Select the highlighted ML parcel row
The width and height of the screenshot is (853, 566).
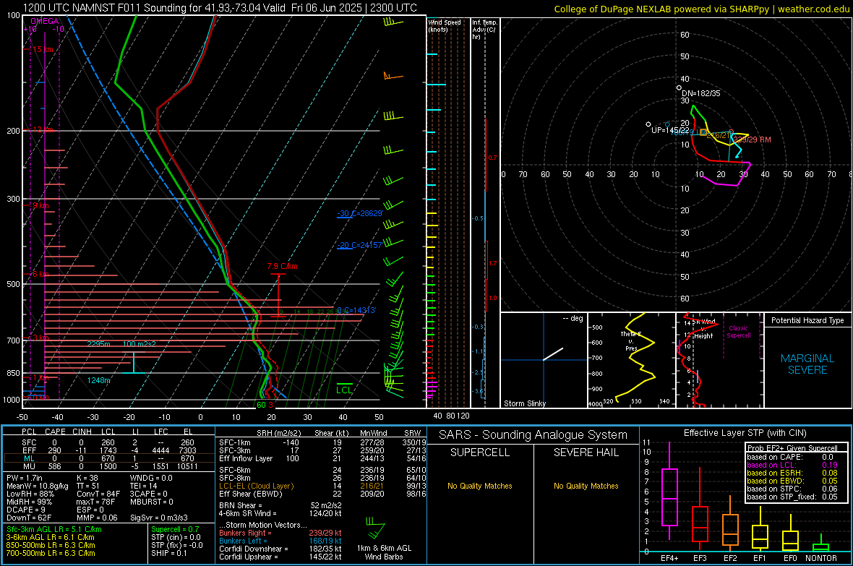click(108, 458)
